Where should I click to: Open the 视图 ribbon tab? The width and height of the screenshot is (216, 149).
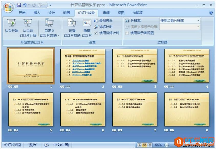[x=121, y=13]
